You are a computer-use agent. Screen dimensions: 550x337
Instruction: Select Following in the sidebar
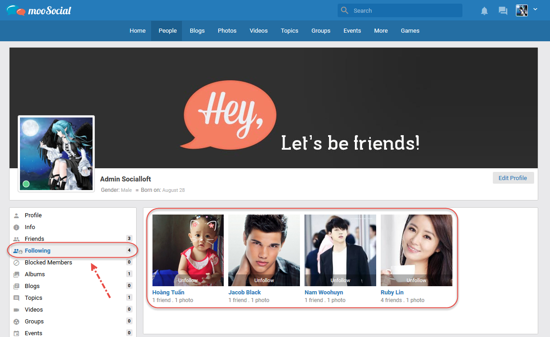coord(38,251)
